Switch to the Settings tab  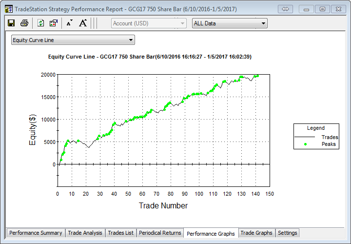tap(287, 233)
